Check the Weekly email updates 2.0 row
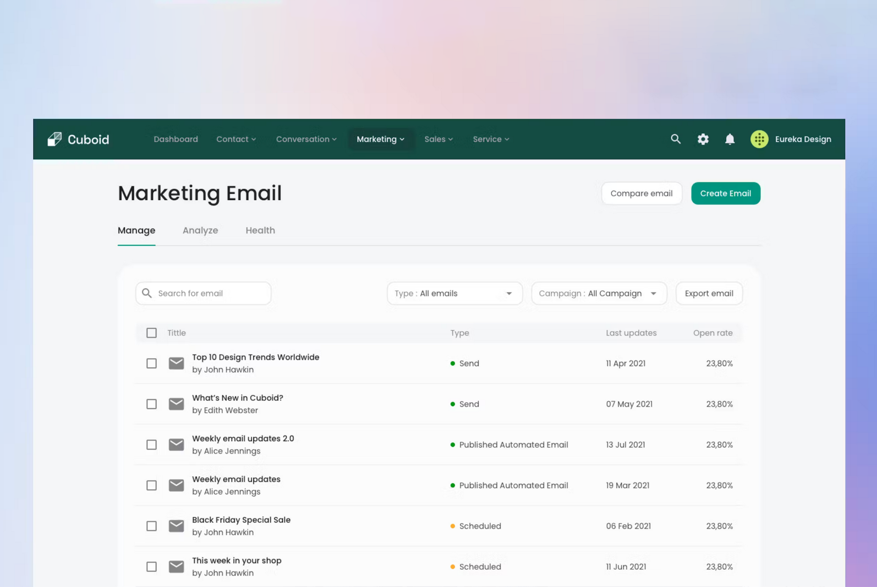 152,445
